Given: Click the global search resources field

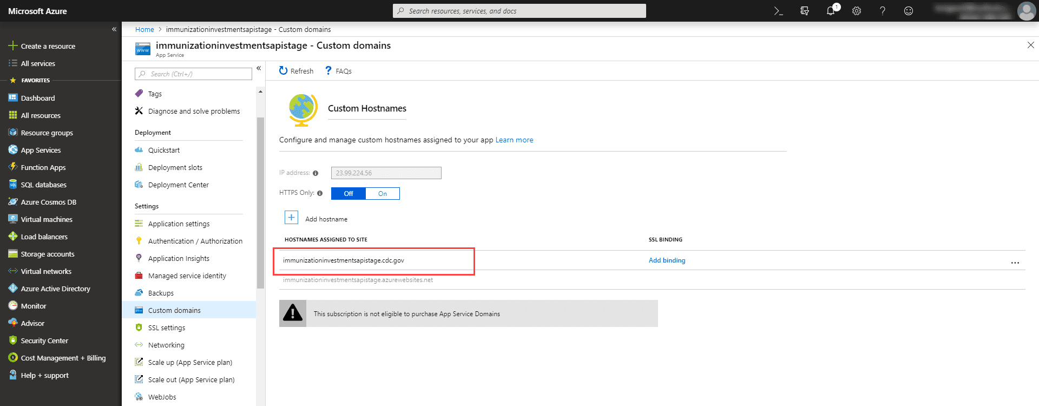Looking at the screenshot, I should click(x=519, y=11).
